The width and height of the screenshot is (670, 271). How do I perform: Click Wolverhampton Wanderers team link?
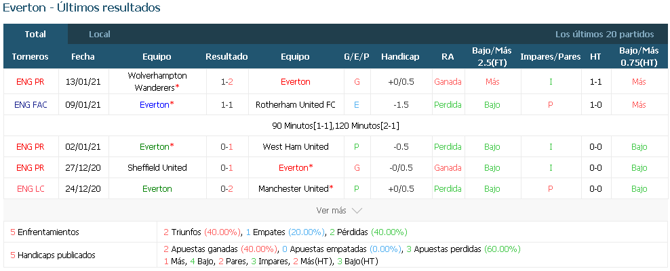(157, 81)
